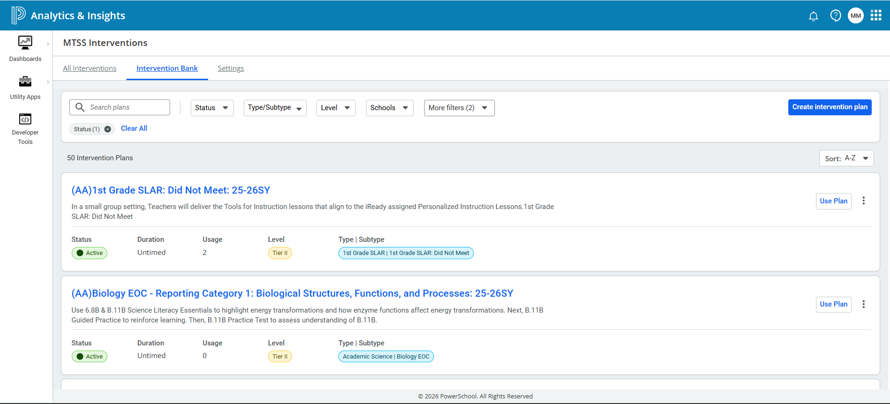Click Active status badge on Biology EOC
Image resolution: width=890 pixels, height=404 pixels.
pos(90,357)
